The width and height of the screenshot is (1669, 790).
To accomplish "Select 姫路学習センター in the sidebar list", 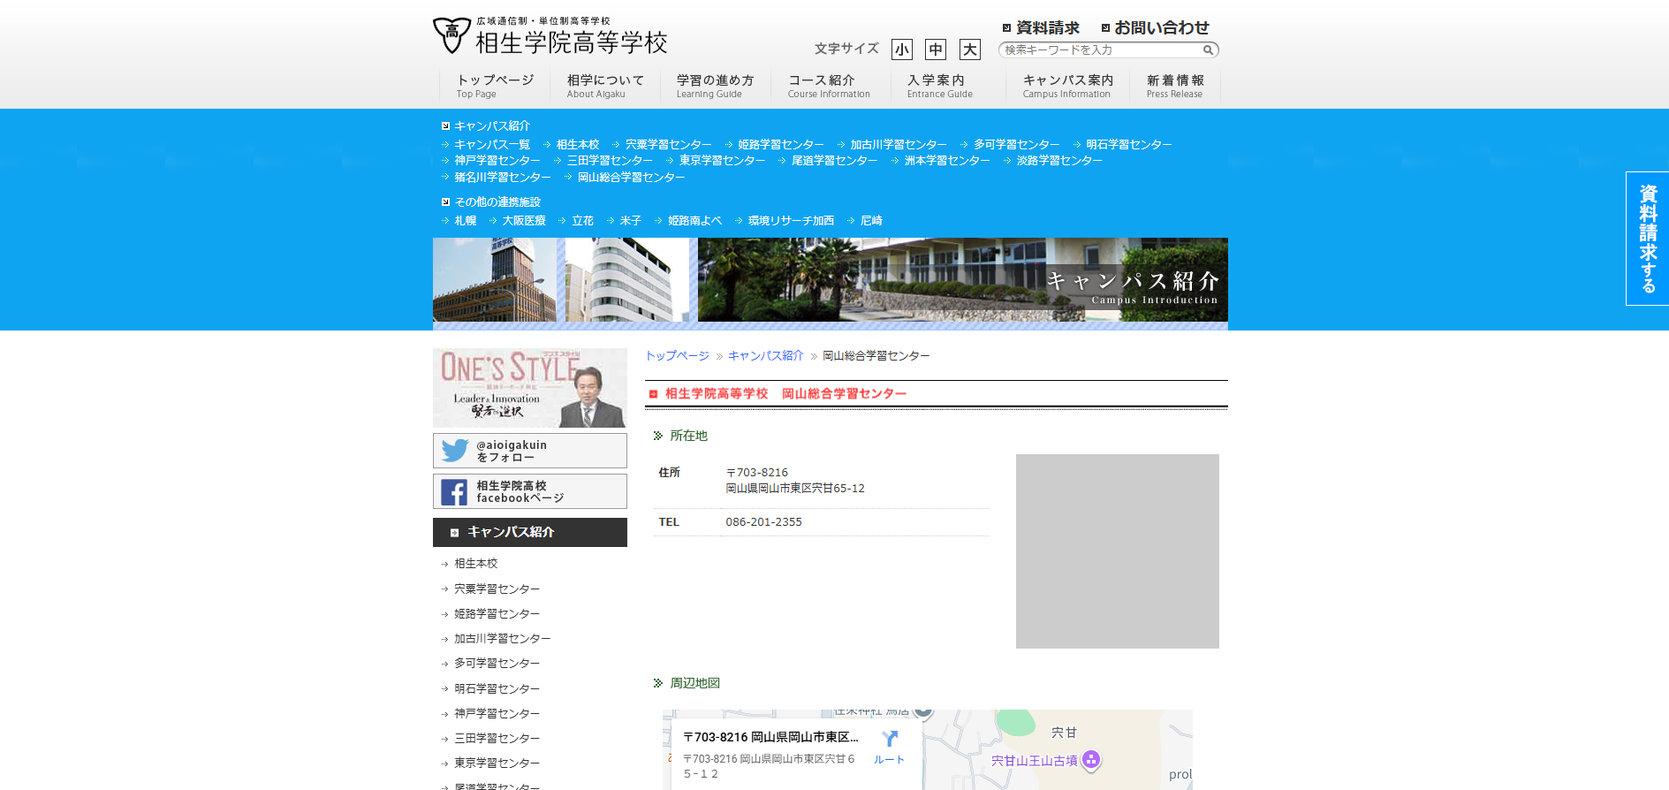I will (497, 614).
